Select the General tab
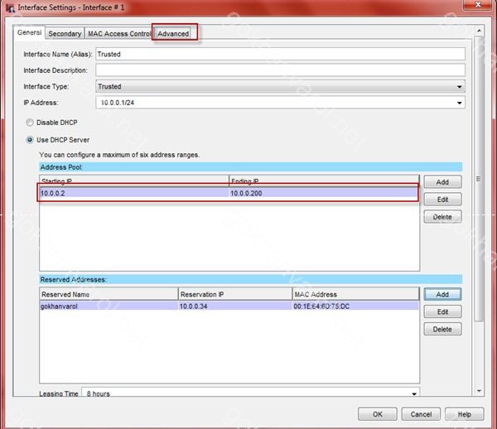The image size is (497, 429). [x=29, y=34]
